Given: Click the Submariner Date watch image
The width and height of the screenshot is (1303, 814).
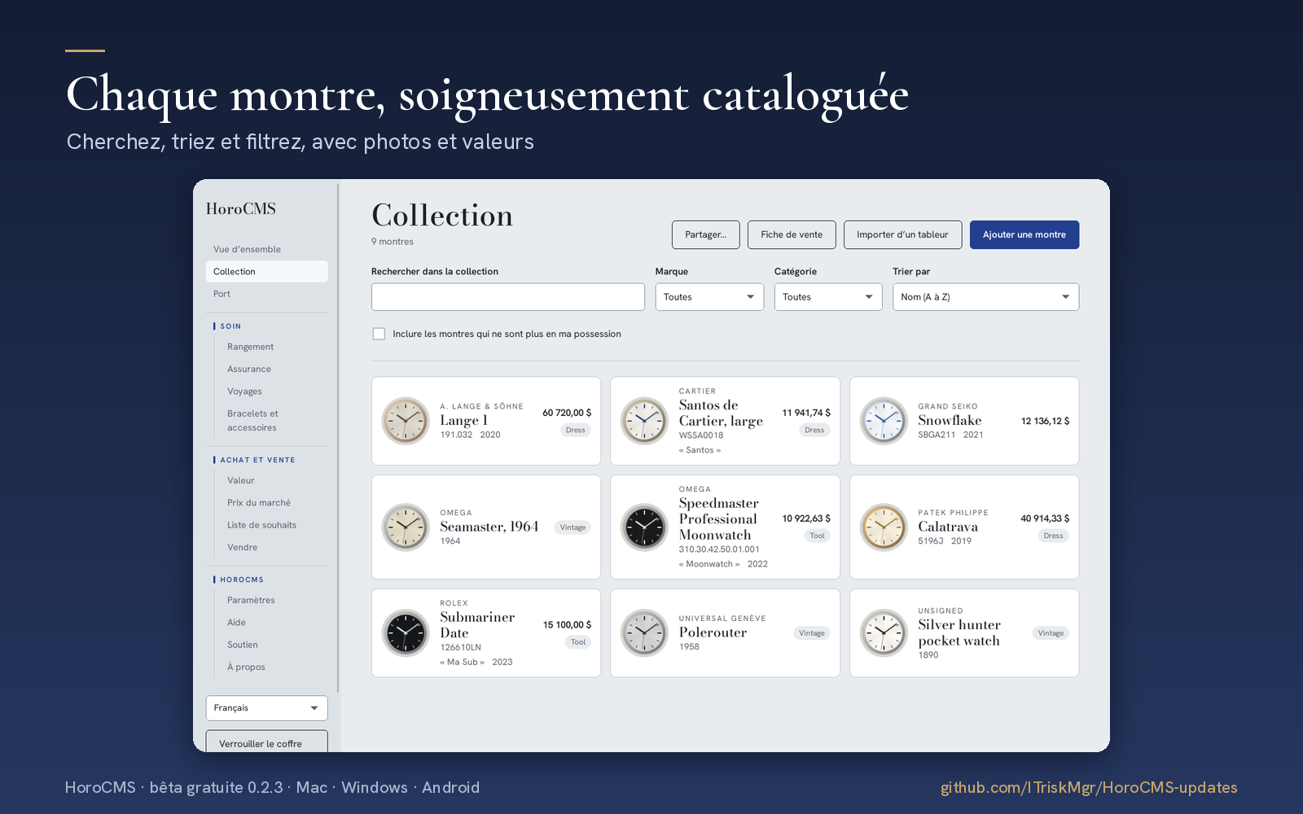Looking at the screenshot, I should point(406,632).
